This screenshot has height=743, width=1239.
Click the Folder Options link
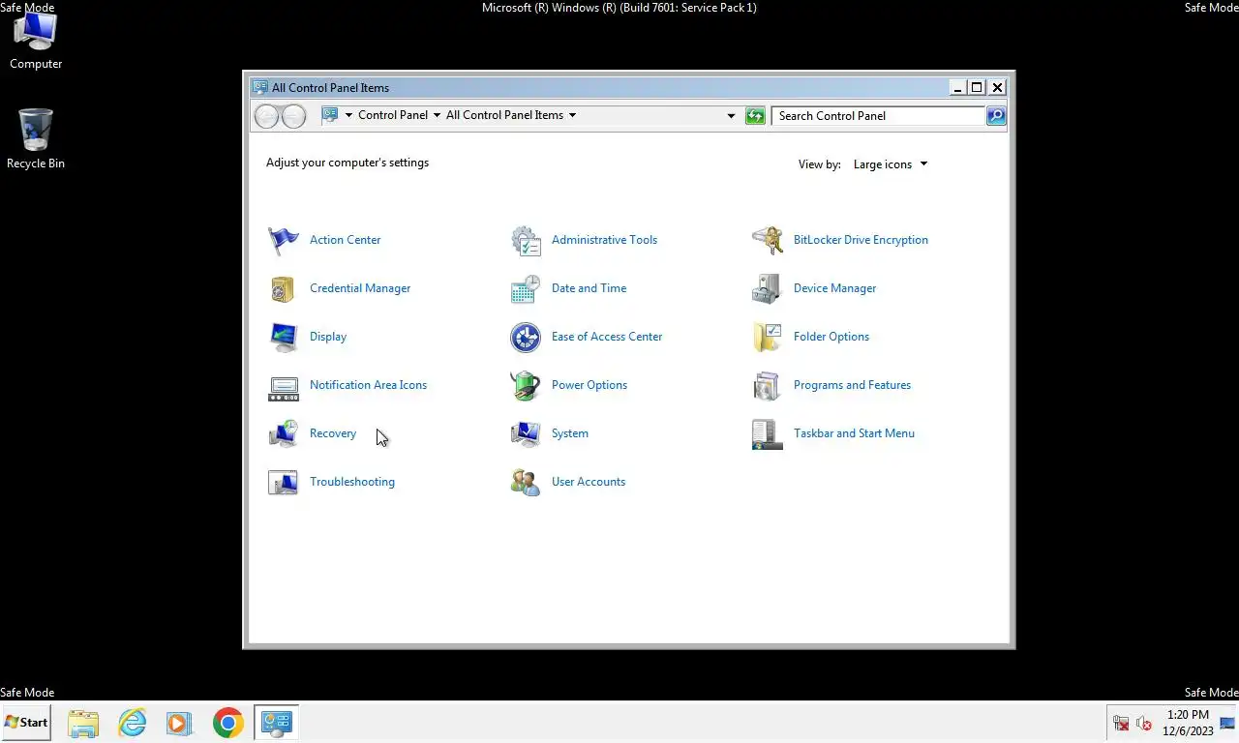[x=831, y=337]
